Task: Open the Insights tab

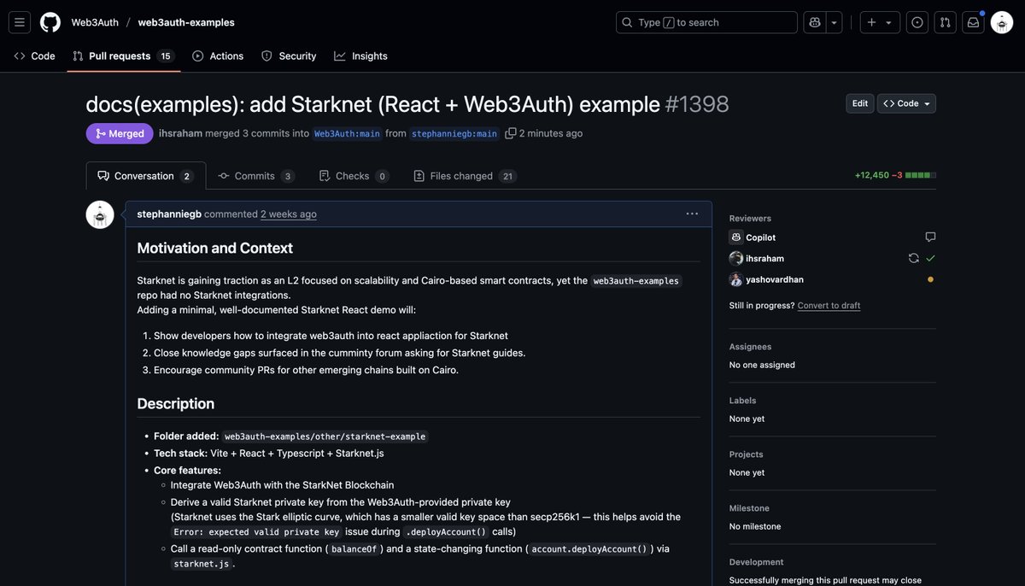Action: coord(360,56)
